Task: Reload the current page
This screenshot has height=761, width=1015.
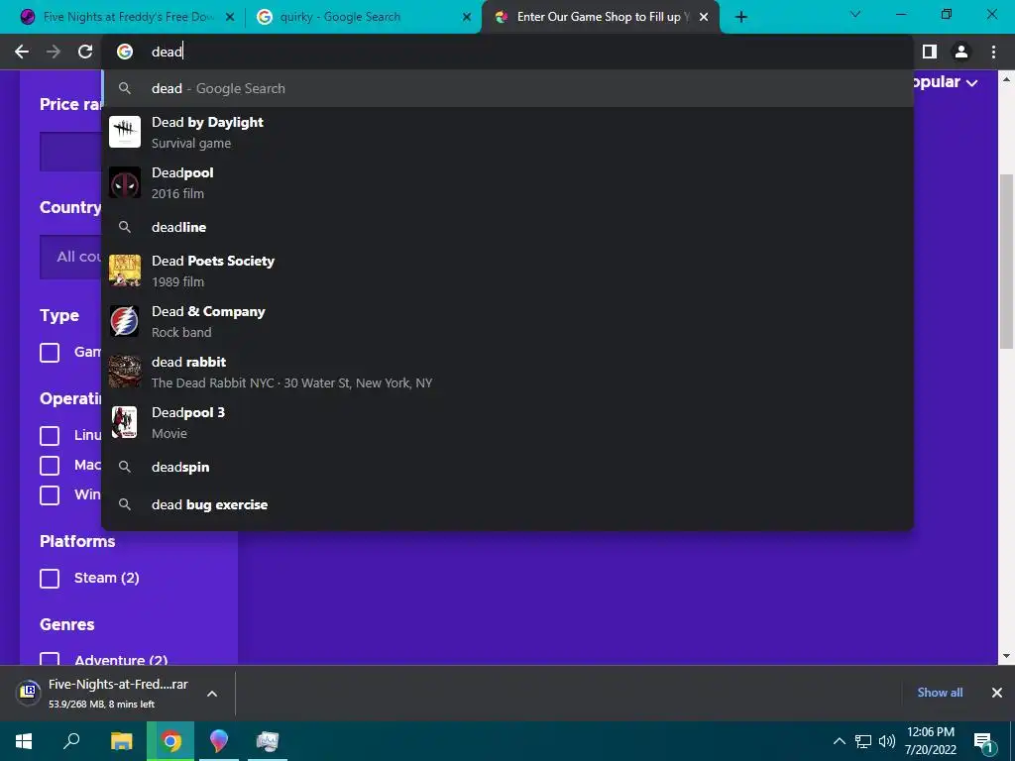Action: click(85, 52)
